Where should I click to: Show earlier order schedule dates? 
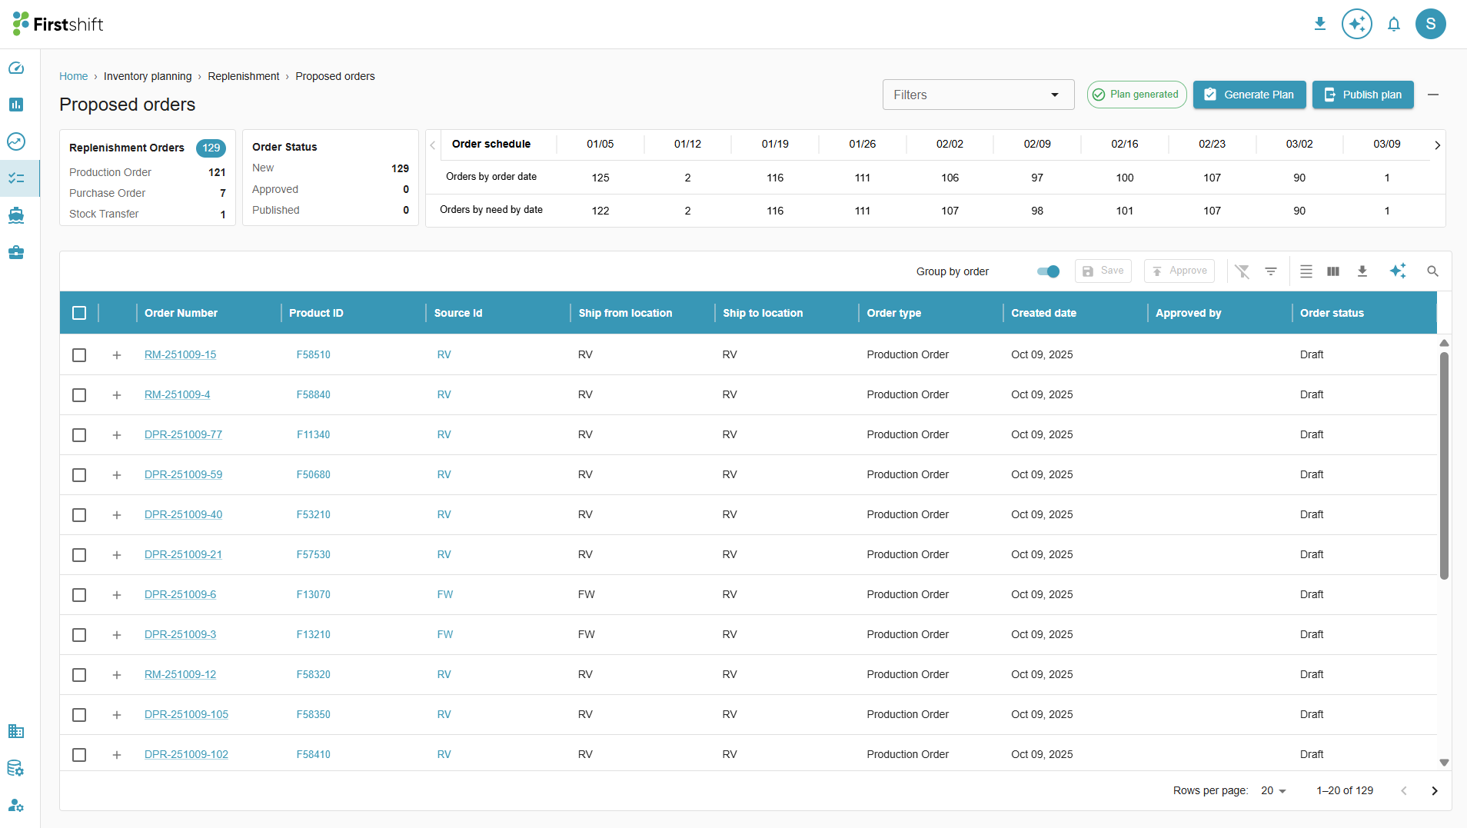433,145
